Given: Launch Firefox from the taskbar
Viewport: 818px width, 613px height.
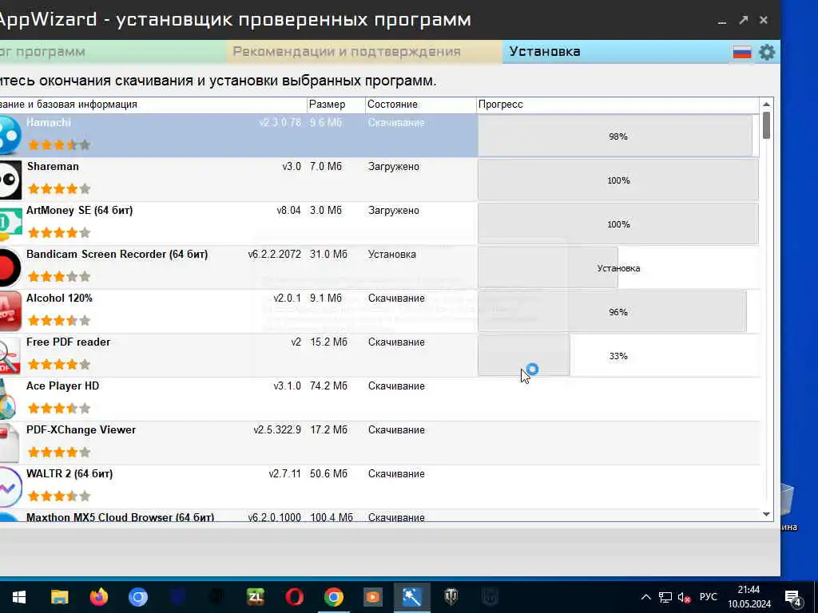Looking at the screenshot, I should 98,597.
